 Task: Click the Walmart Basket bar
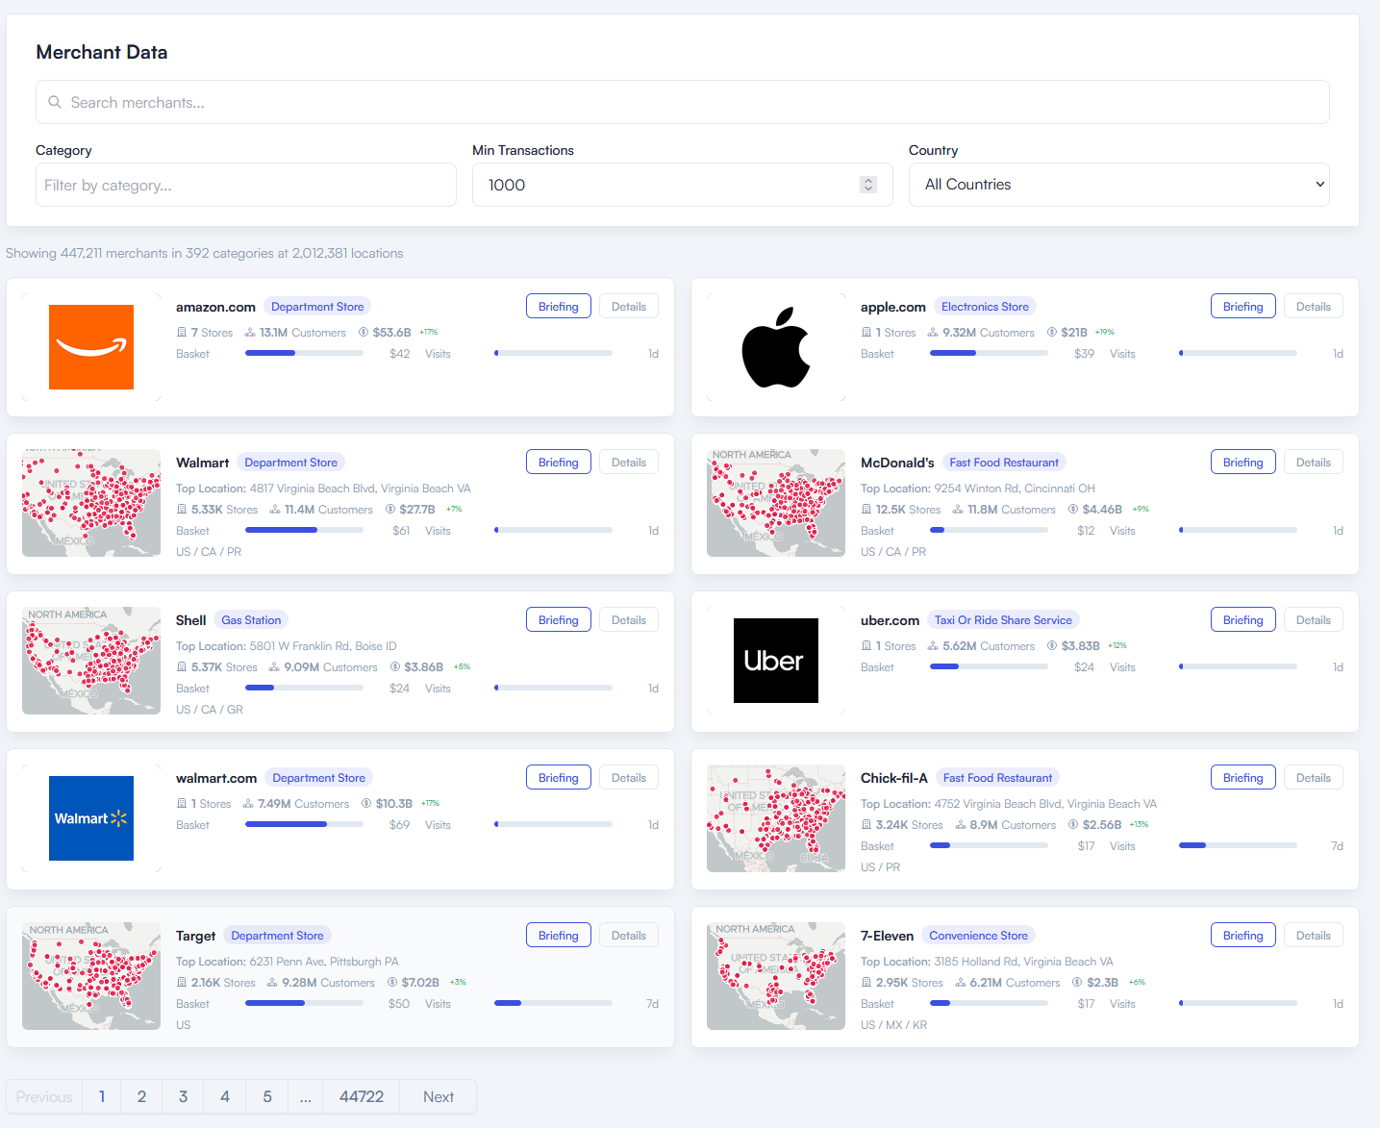(304, 530)
